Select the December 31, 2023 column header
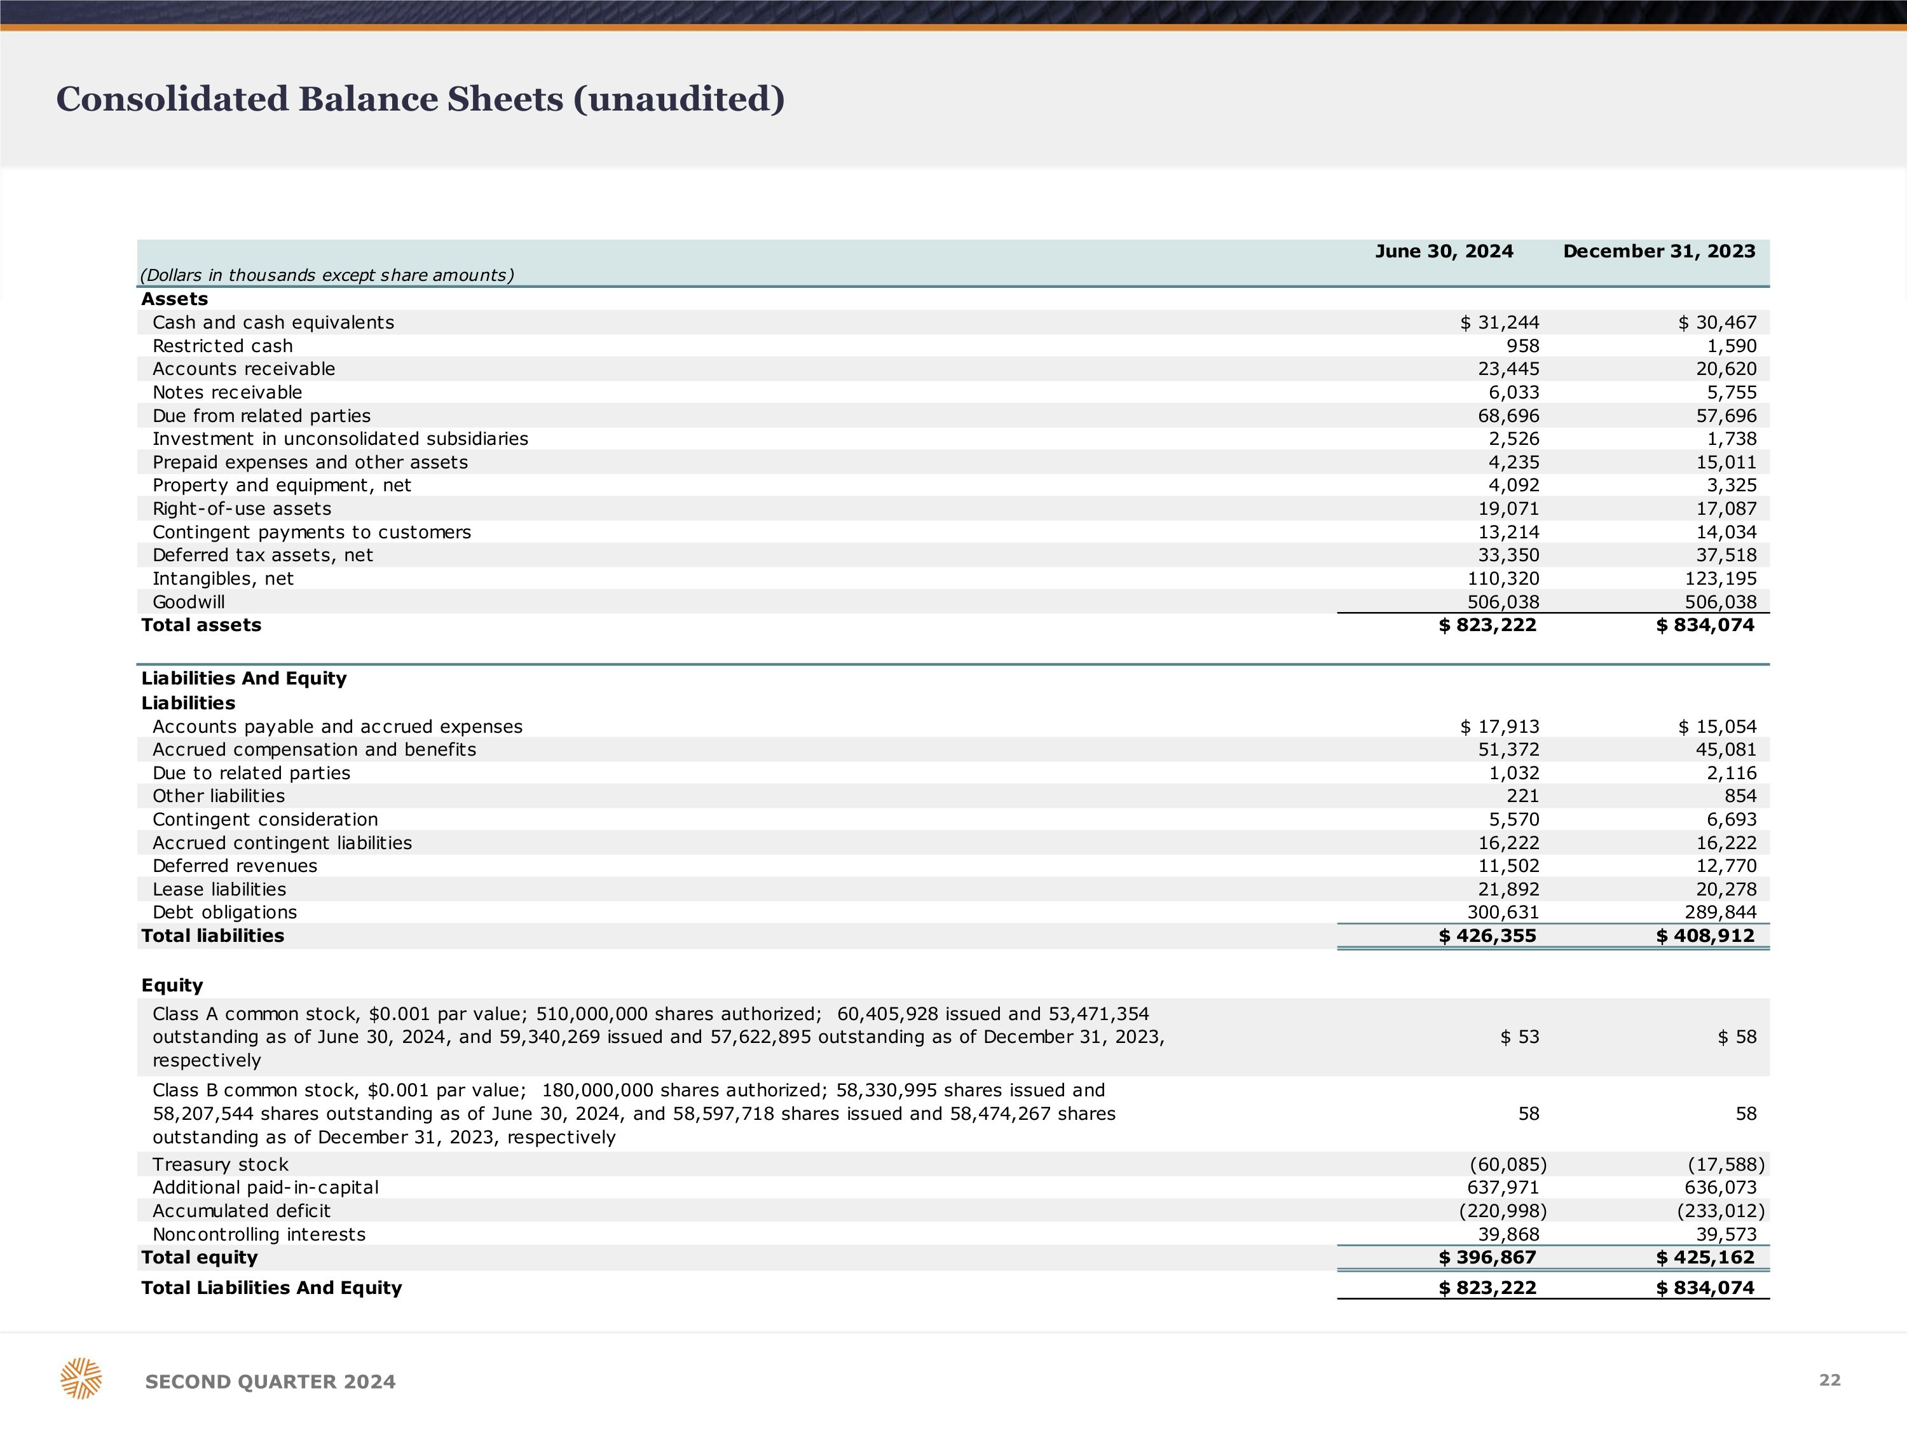Viewport: 1907px width, 1430px height. (1658, 251)
